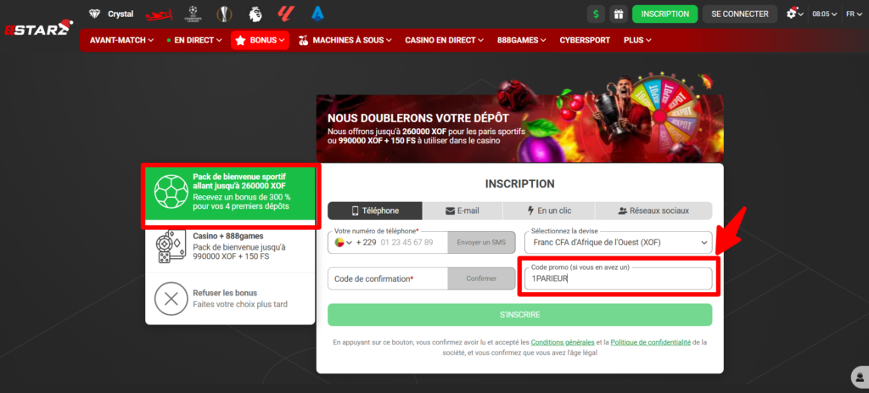This screenshot has height=393, width=869.
Task: Expand the currency selection dropdown
Action: (x=618, y=243)
